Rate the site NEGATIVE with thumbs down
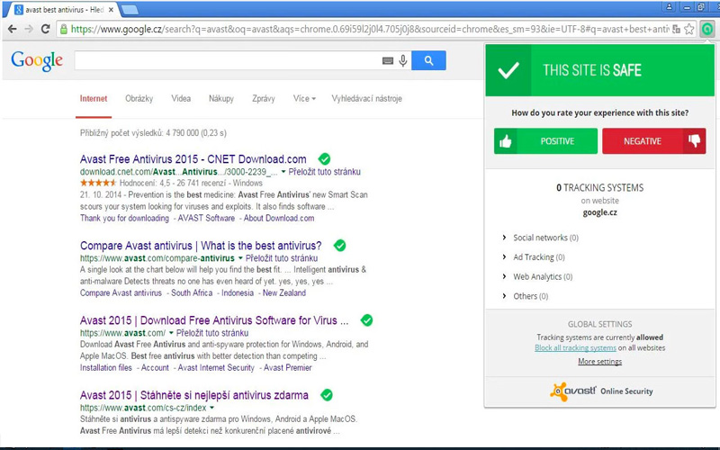 [654, 141]
